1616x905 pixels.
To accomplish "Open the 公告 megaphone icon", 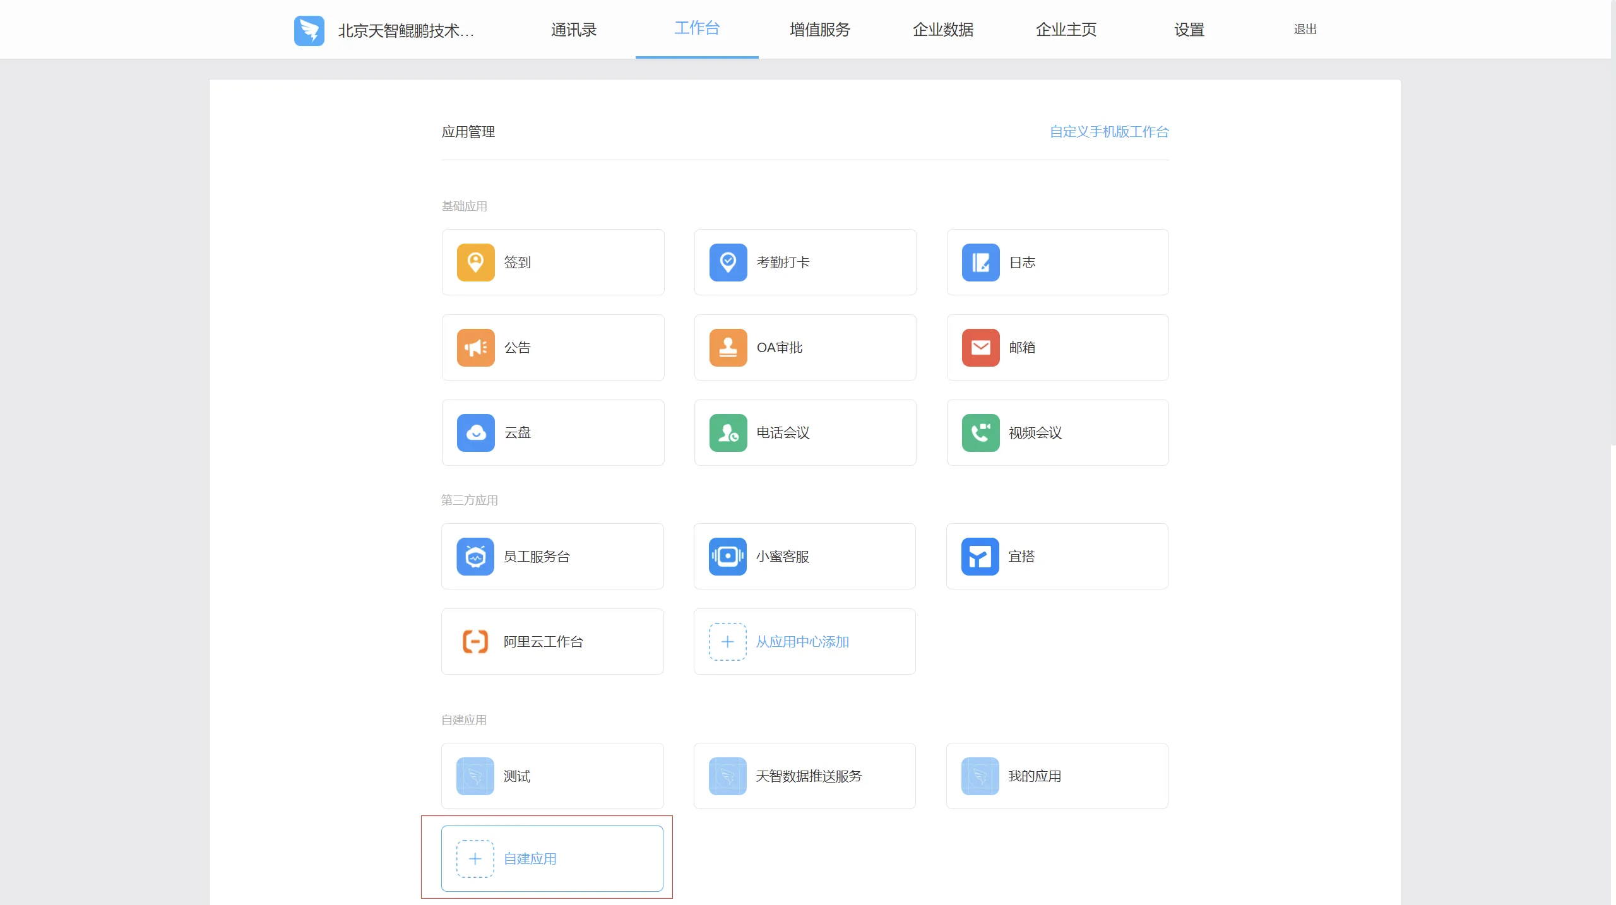I will [475, 347].
